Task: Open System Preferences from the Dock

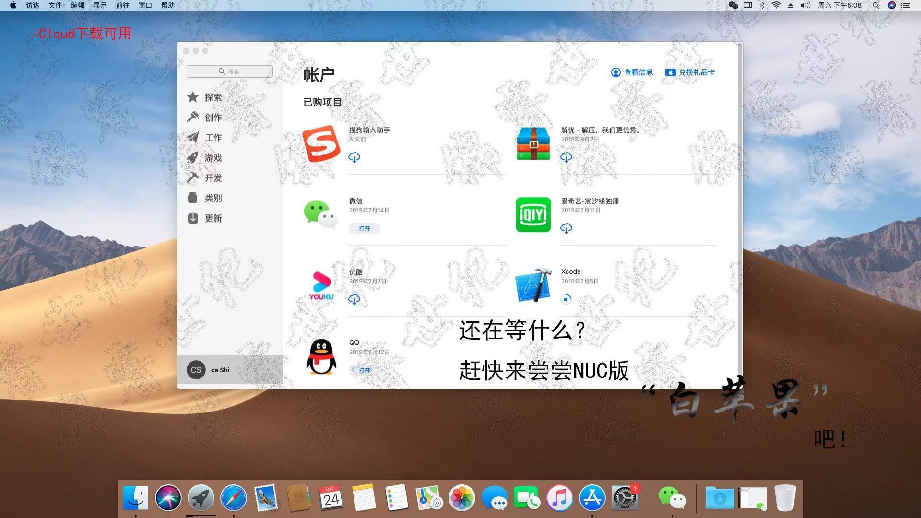Action: (x=625, y=498)
